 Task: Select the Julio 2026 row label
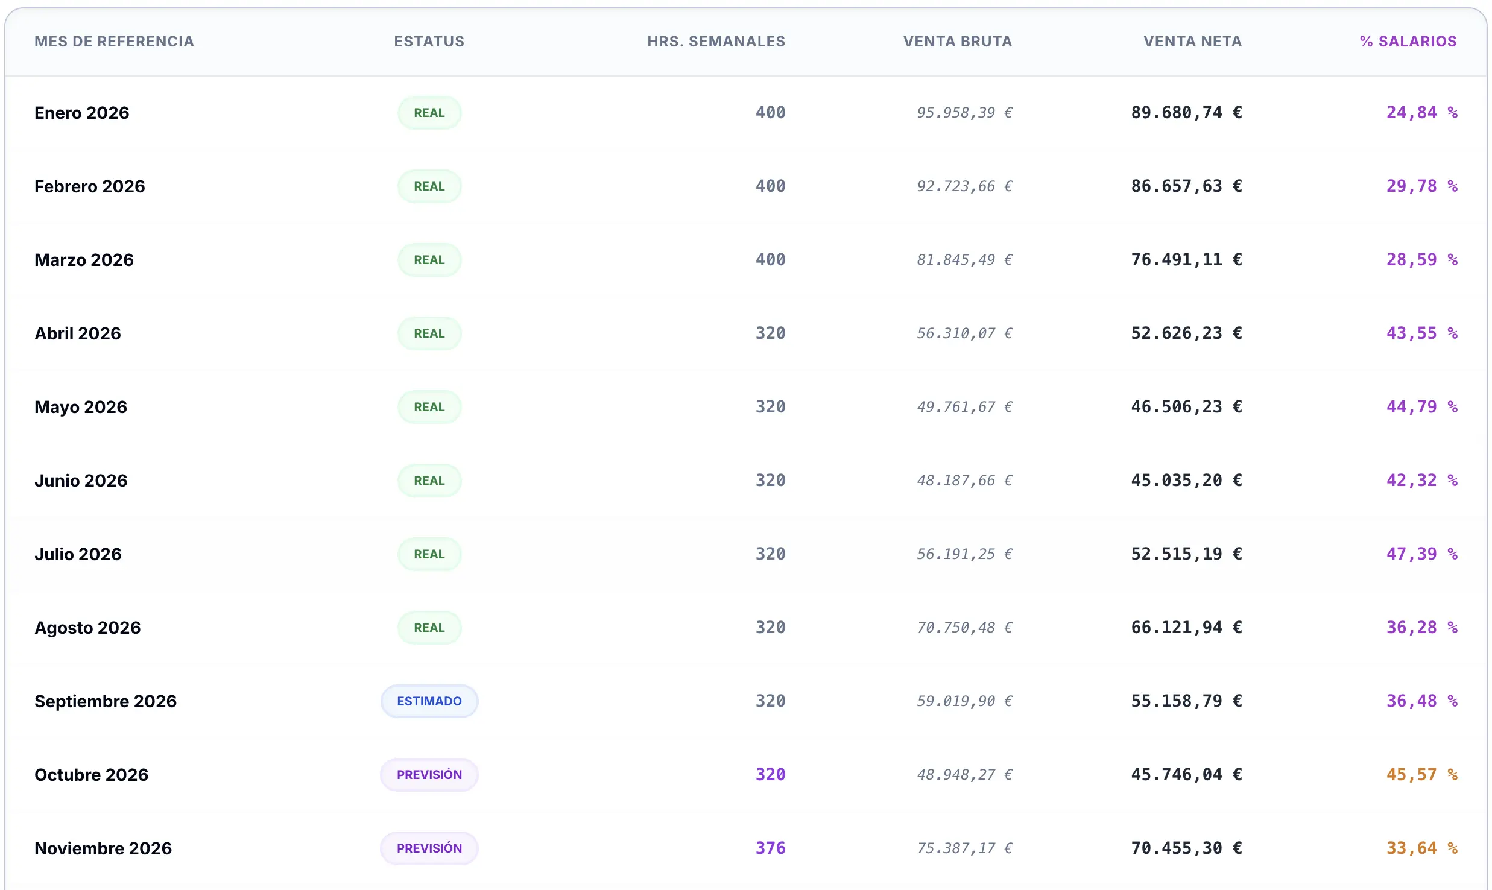[x=78, y=554]
